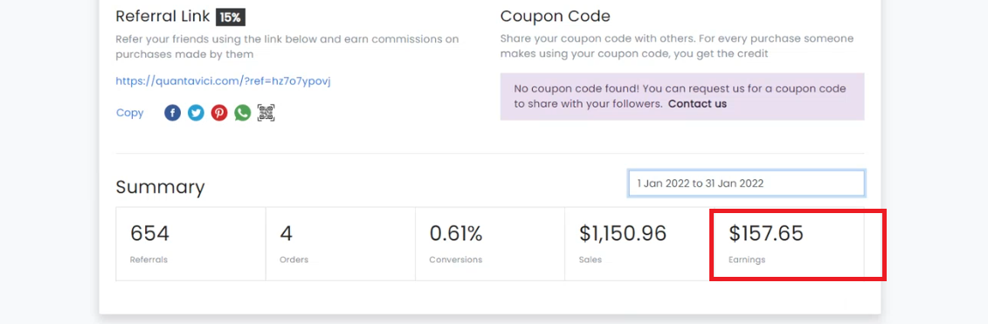Share referral link on Pinterest

[219, 113]
